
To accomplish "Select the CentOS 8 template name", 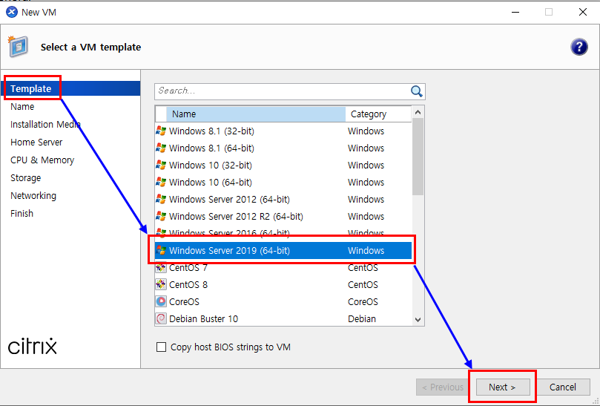I will [188, 284].
